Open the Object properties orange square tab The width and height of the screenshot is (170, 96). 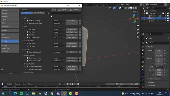coord(143,66)
